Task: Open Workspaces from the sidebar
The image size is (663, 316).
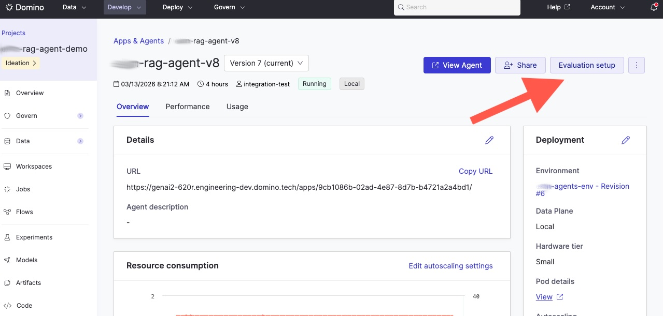Action: point(34,167)
